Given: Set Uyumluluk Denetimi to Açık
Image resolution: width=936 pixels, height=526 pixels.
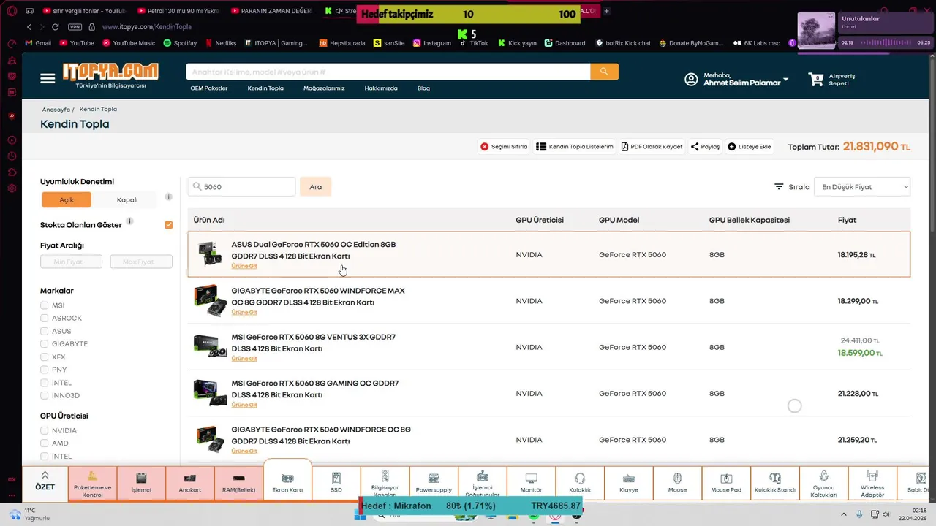Looking at the screenshot, I should pyautogui.click(x=67, y=199).
